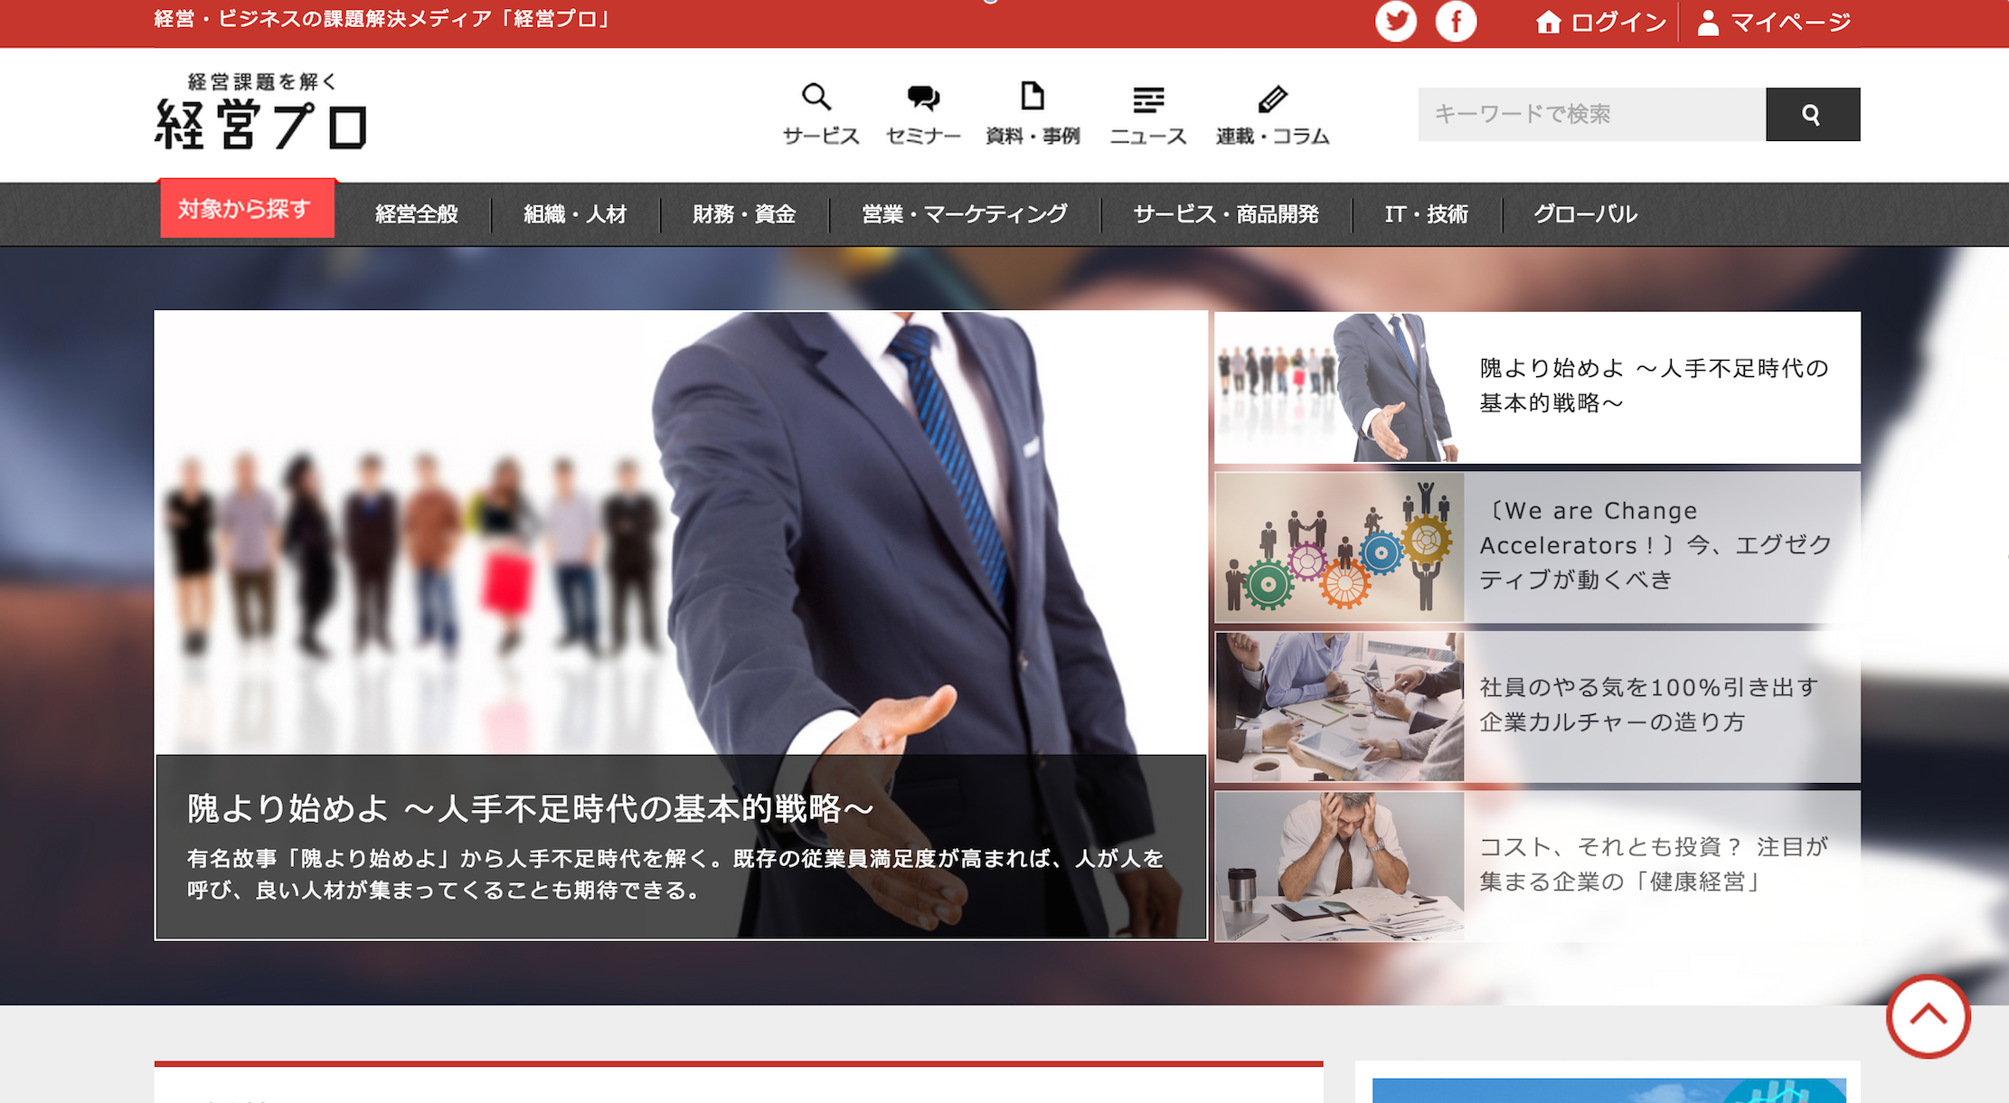Screen dimensions: 2009x1103
Task: Click header tagline 経営・ビジネスの課題解決メディア
Action: (383, 19)
